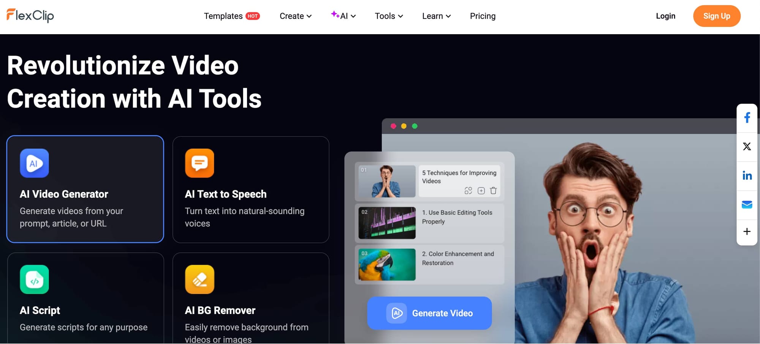Share the page on X (Twitter)
Viewport: 760px width, 344px height.
tap(747, 147)
